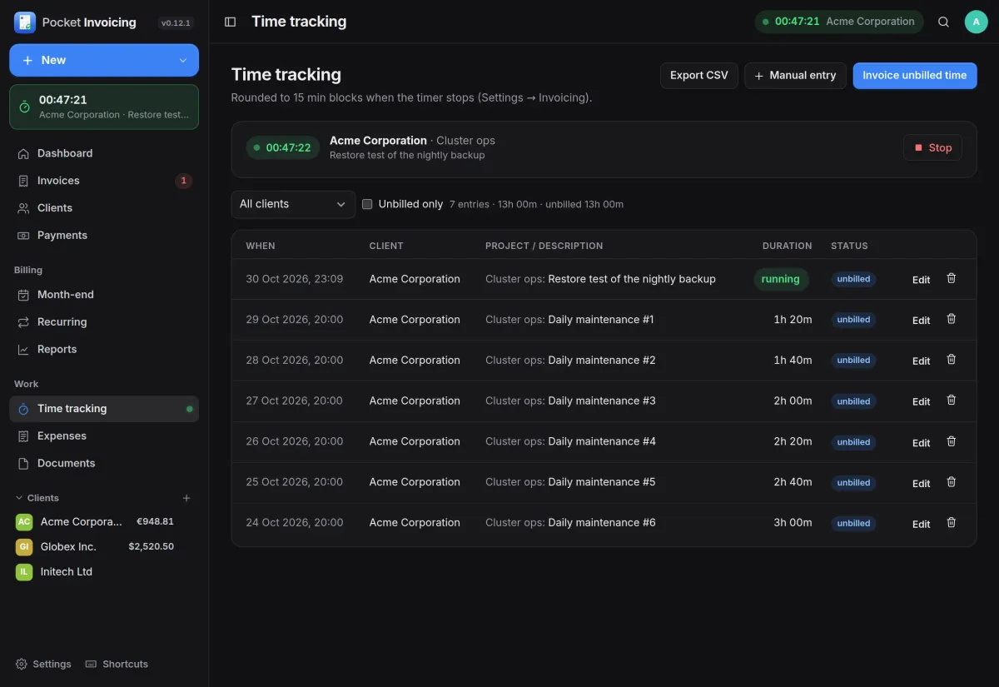
Task: Edit the Daily maintenance #4 entry
Action: pyautogui.click(x=921, y=443)
